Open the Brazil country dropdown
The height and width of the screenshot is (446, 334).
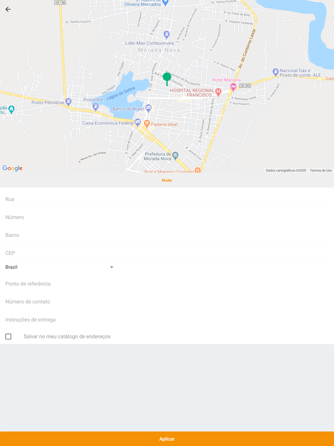click(x=60, y=267)
